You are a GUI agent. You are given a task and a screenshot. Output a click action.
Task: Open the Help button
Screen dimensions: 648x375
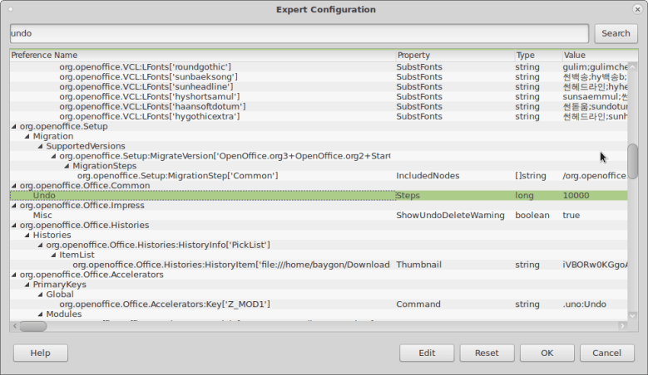(x=40, y=353)
